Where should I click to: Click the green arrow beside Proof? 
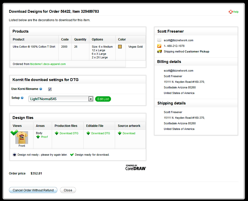38,137
